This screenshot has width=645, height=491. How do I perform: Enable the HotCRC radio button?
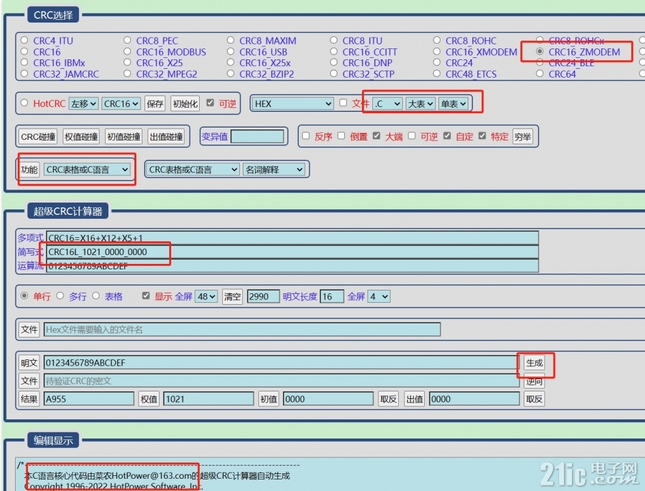pyautogui.click(x=25, y=103)
